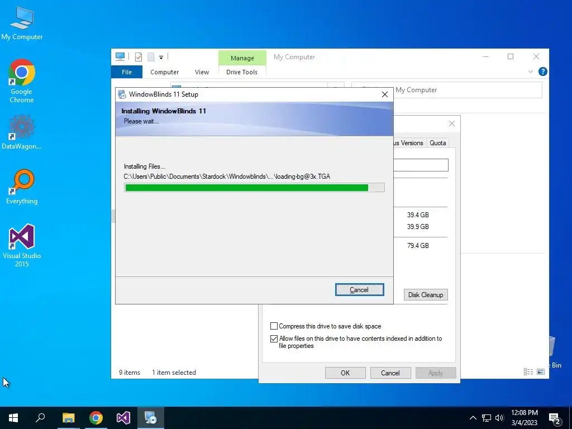Switch Explorer to details view icon

(x=528, y=371)
